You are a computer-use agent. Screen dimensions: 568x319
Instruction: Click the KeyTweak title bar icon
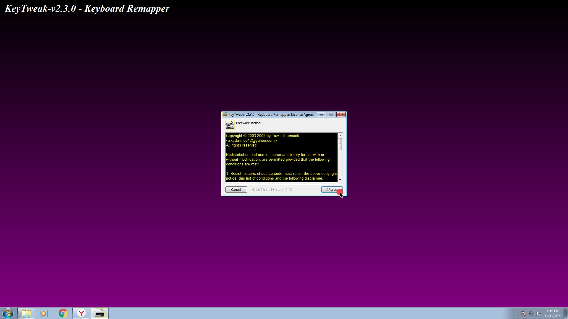[x=225, y=115]
